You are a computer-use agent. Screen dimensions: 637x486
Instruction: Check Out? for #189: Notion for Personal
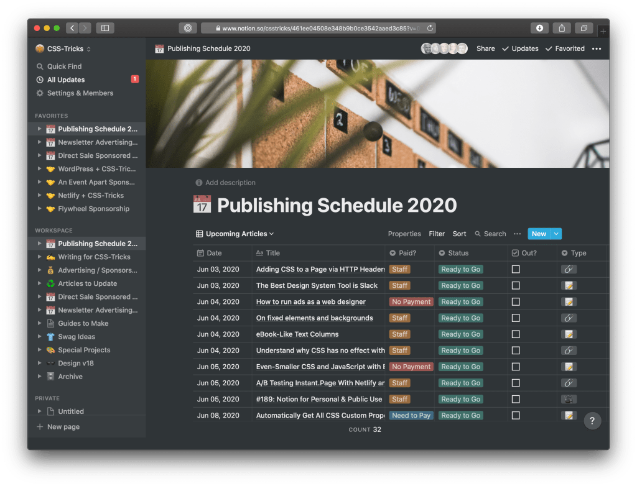[516, 399]
